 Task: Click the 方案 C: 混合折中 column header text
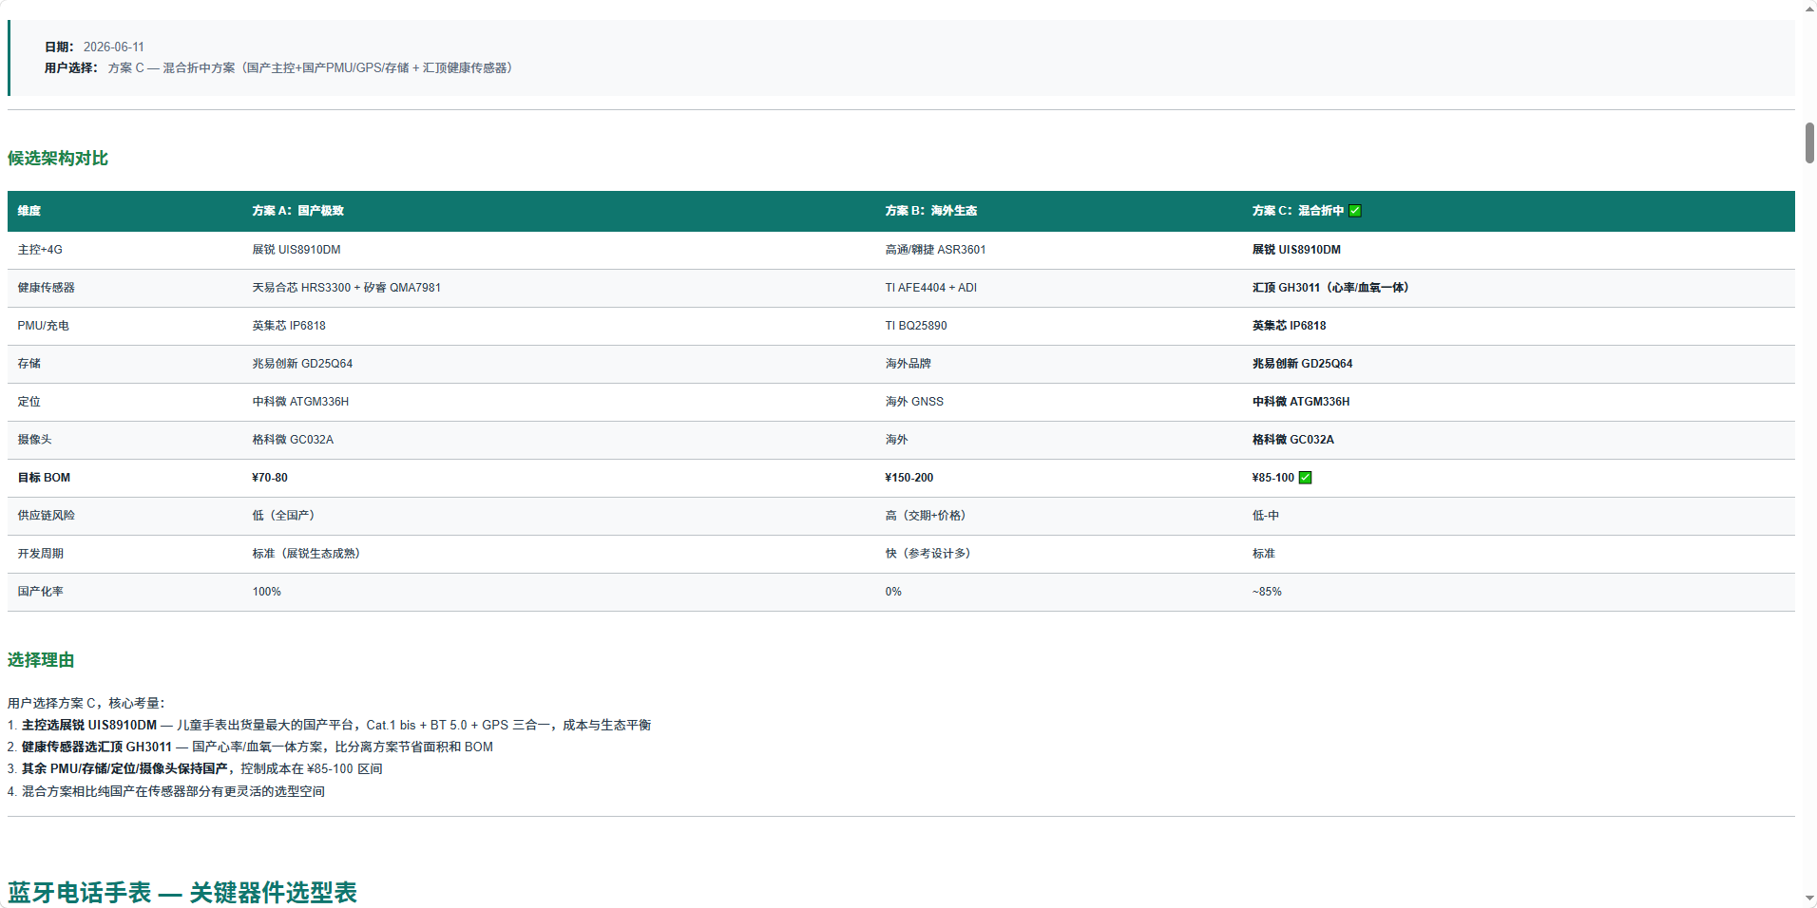(1298, 211)
